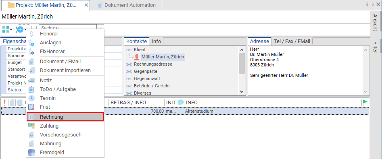Click the folder icon on Projekt tab
The width and height of the screenshot is (382, 159).
click(11, 5)
